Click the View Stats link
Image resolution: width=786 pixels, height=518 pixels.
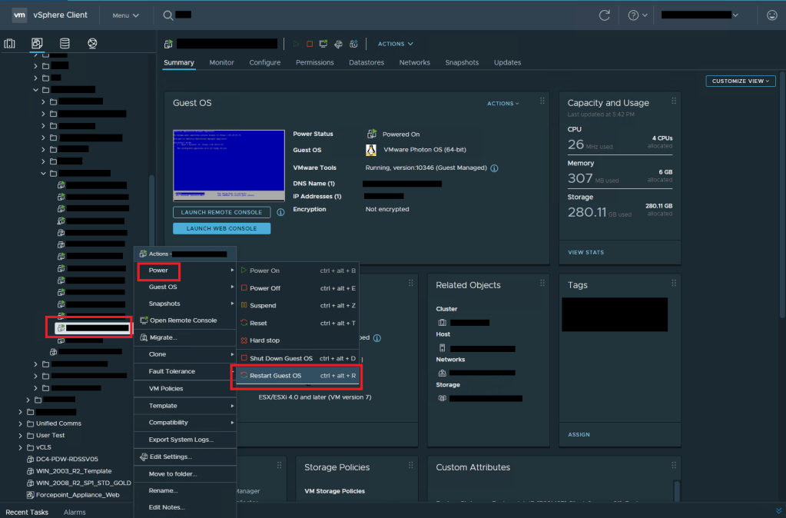585,252
